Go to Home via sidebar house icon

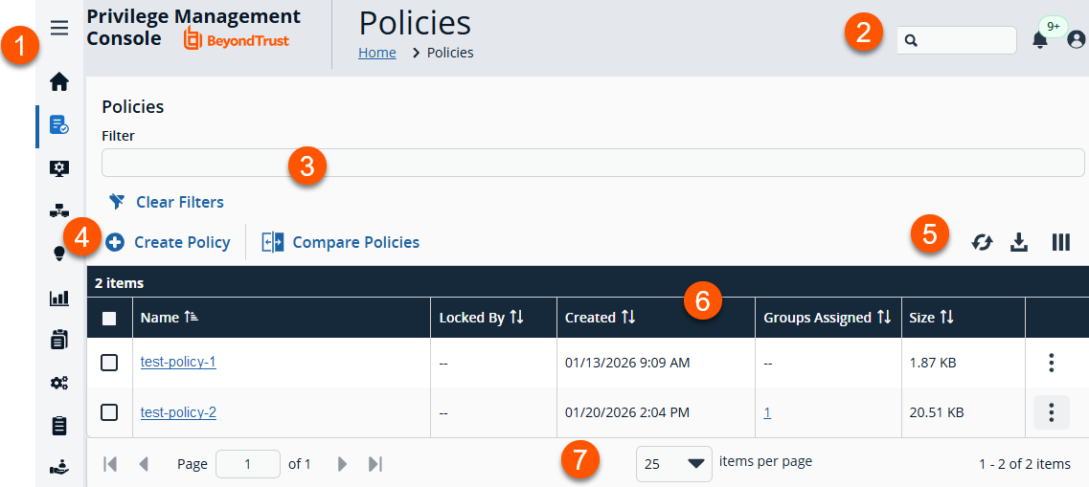pyautogui.click(x=59, y=82)
